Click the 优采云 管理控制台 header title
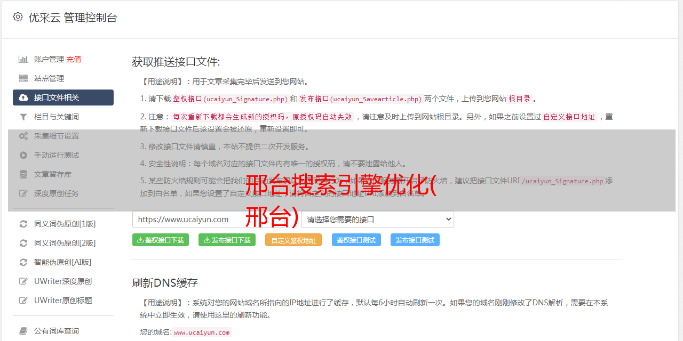The image size is (683, 341). (x=73, y=18)
